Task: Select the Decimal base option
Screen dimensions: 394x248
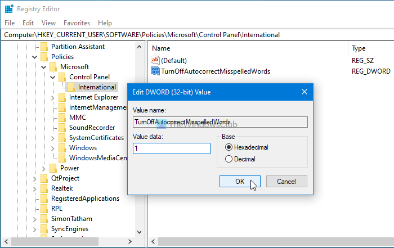Action: coord(229,159)
